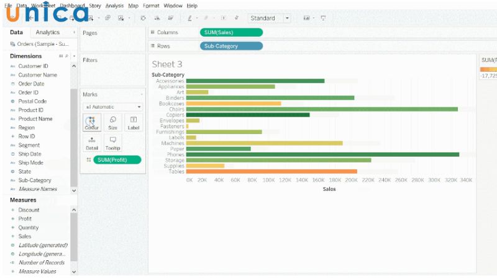Switch to the Analytics tab
The width and height of the screenshot is (497, 279).
48,32
